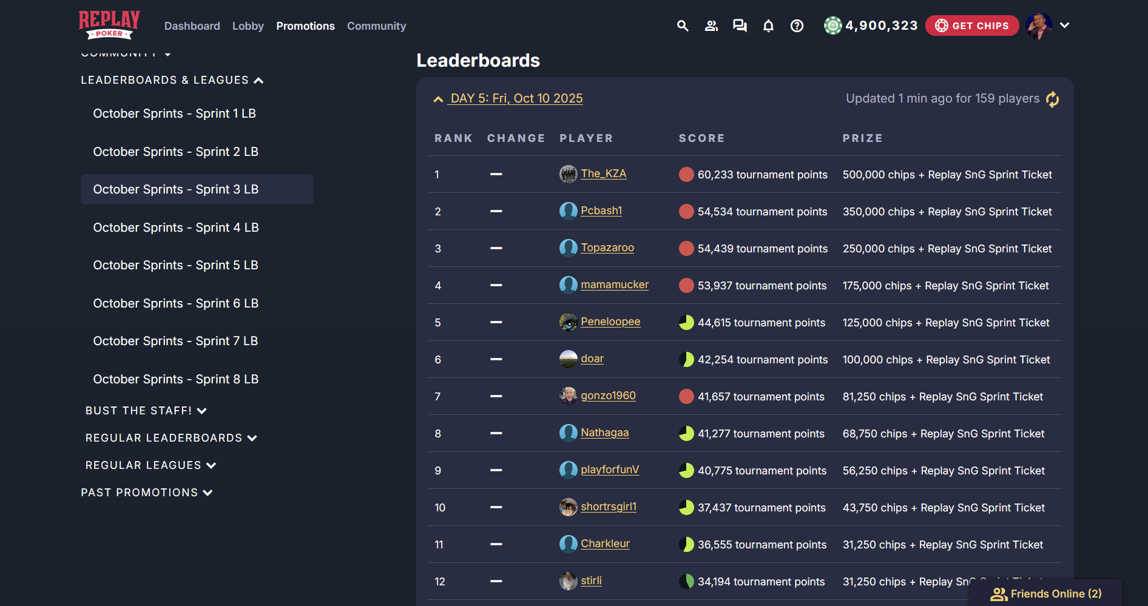
Task: Click status dot beside gonzo1960 score
Action: point(686,397)
